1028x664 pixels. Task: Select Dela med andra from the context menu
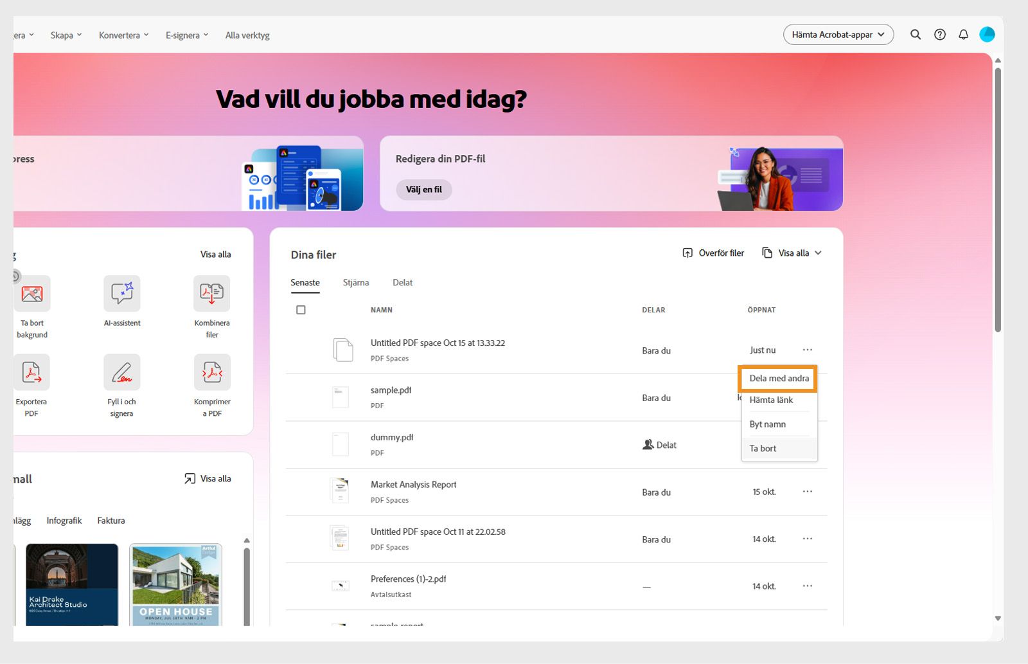point(778,379)
